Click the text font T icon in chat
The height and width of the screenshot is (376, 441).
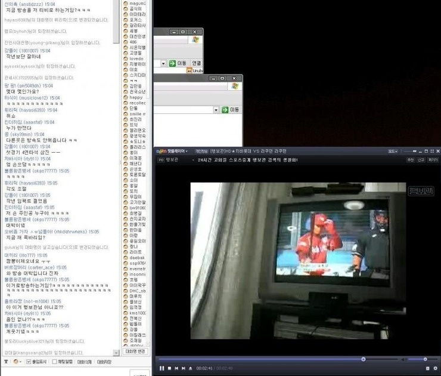tap(6, 362)
